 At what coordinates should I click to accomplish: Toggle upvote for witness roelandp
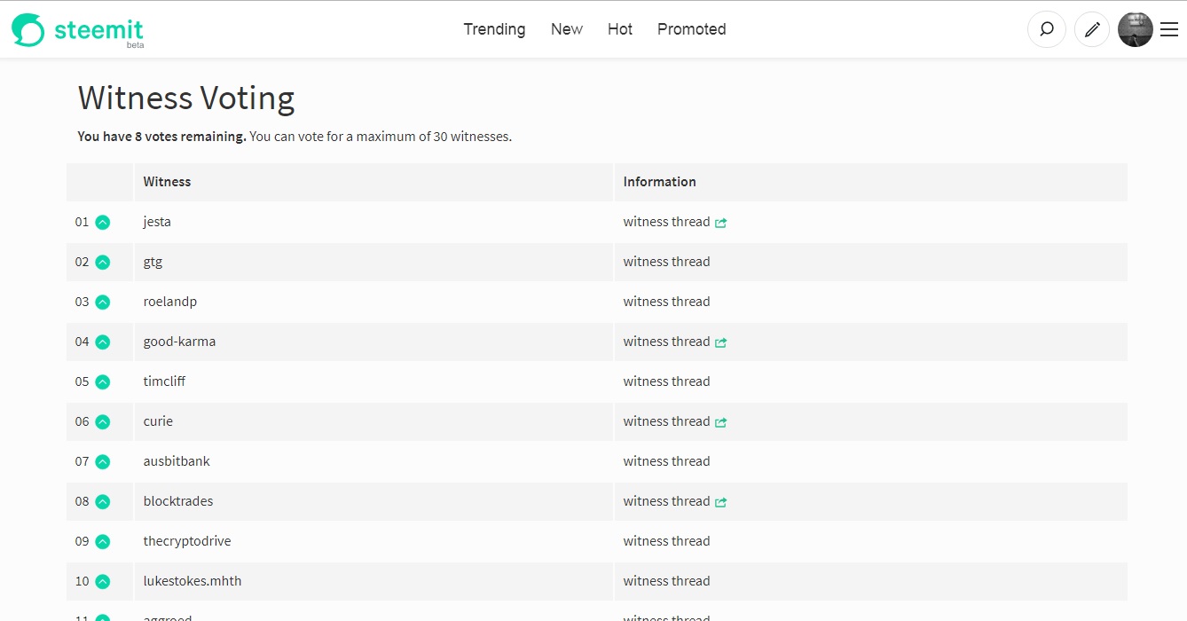click(103, 303)
